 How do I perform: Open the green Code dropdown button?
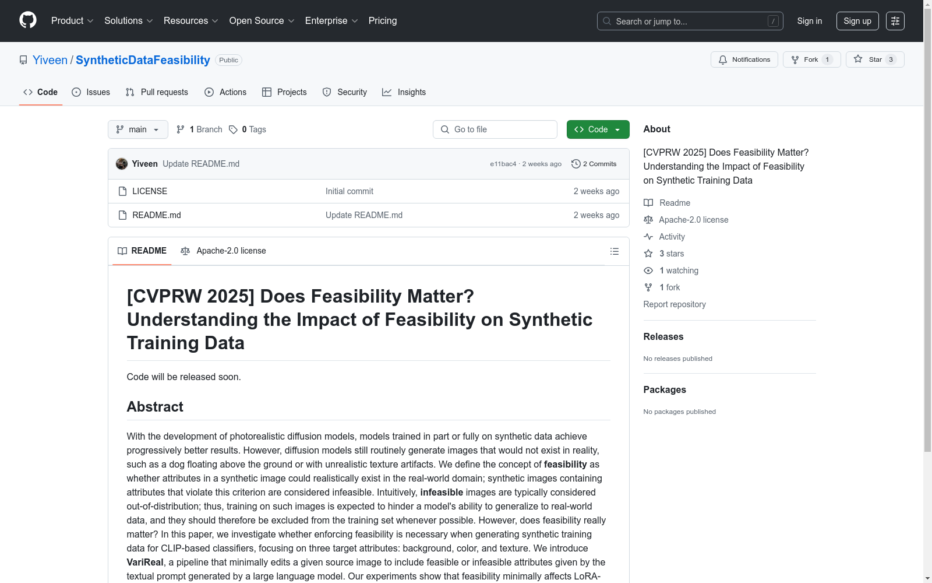[598, 129]
